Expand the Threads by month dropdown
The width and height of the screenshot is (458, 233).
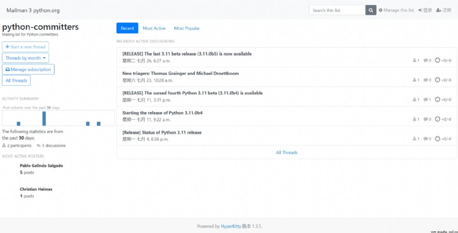[x=25, y=58]
